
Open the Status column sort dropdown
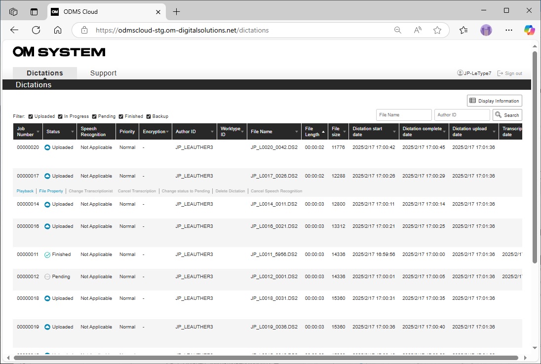click(x=73, y=132)
